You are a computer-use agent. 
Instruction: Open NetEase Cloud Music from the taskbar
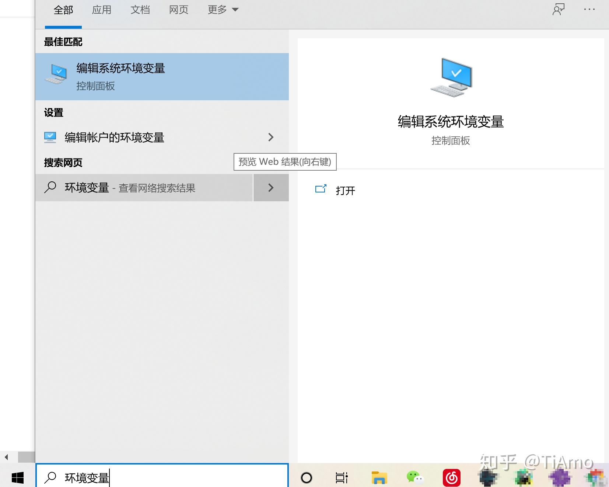point(452,477)
